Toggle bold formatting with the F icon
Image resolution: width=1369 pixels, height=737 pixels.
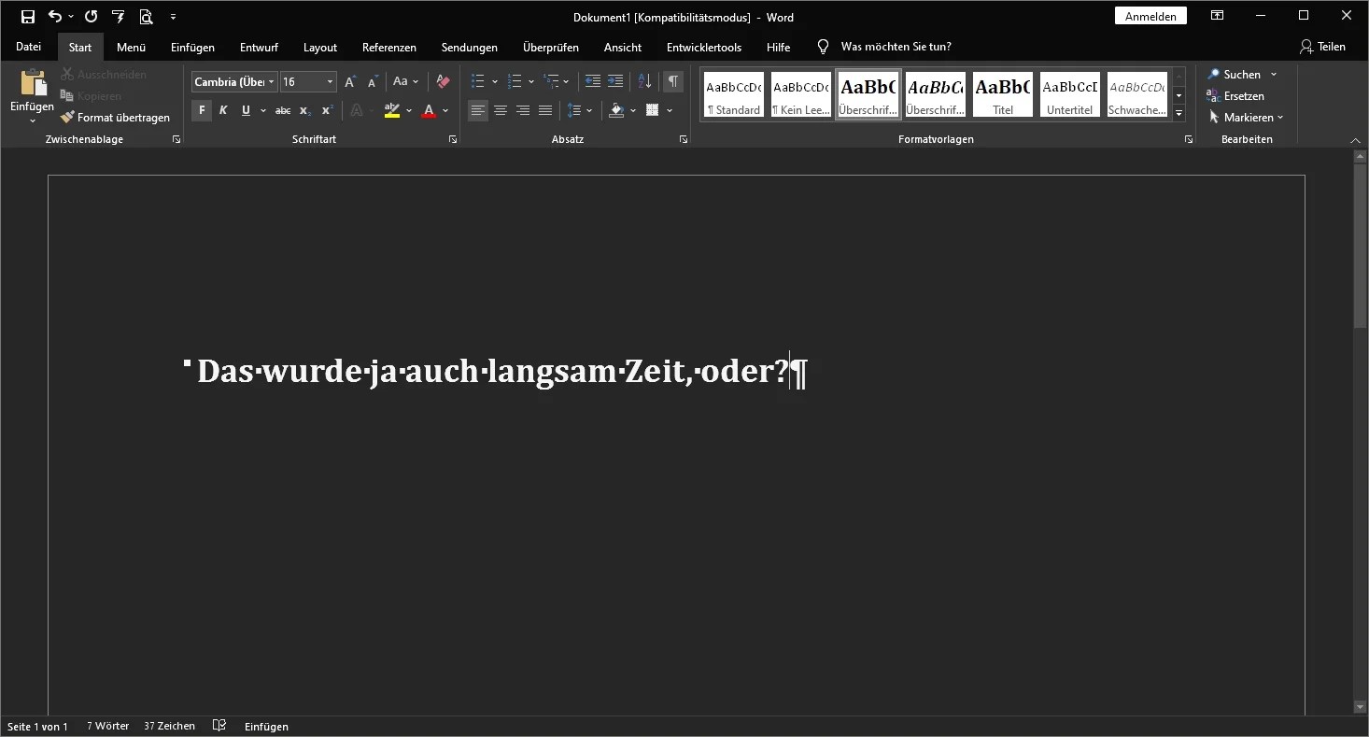(201, 110)
